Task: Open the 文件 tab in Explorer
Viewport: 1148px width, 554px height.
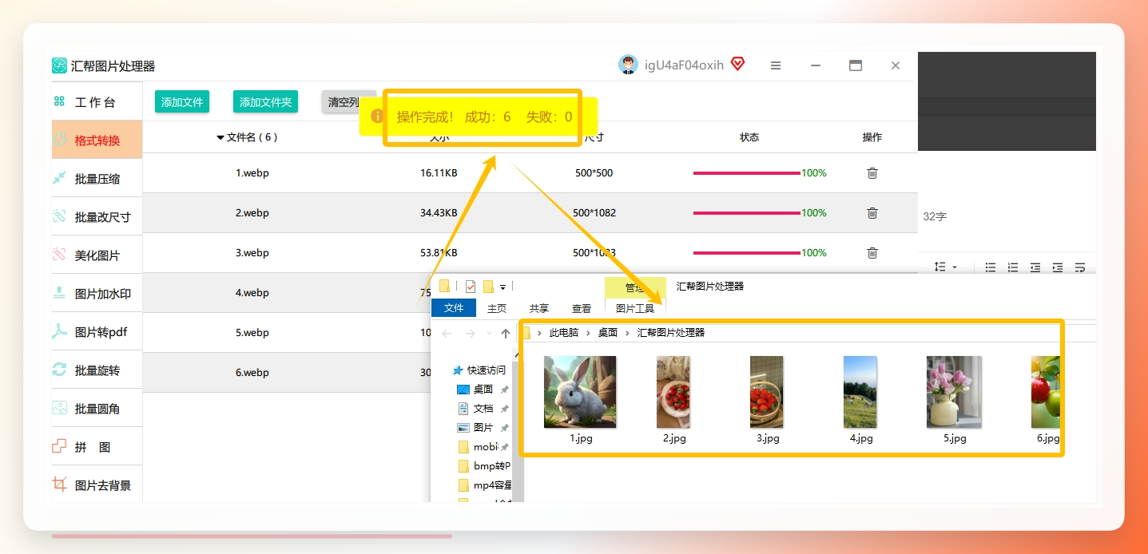Action: coord(454,308)
